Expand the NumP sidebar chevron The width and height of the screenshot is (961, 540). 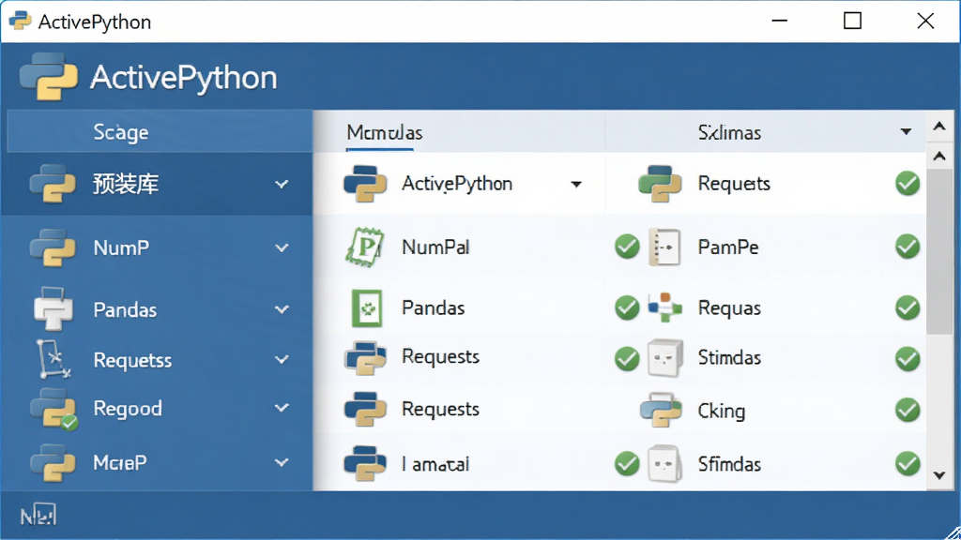point(282,247)
